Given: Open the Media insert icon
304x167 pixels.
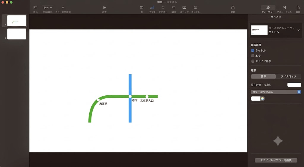Looking at the screenshot, I should (x=184, y=7).
